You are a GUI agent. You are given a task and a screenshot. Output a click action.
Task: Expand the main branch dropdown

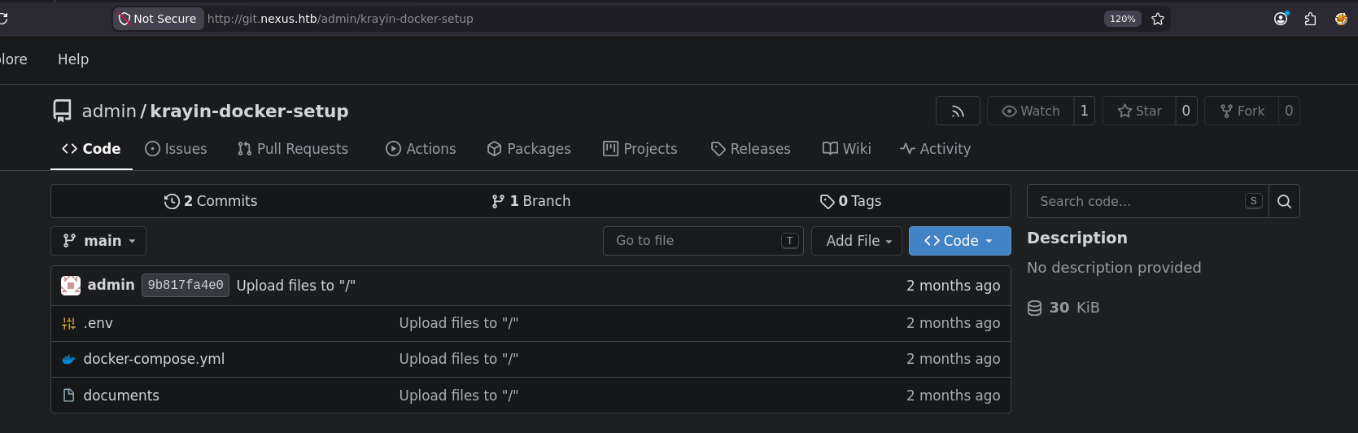coord(98,241)
